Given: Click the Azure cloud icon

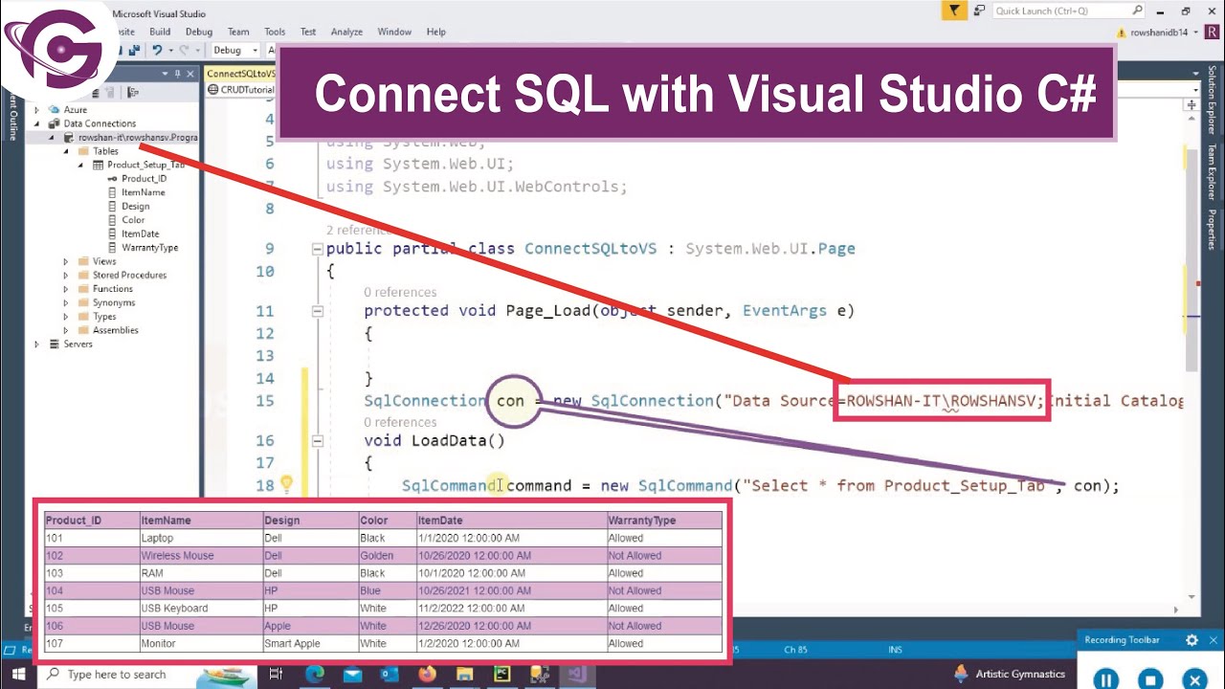Looking at the screenshot, I should (x=54, y=110).
